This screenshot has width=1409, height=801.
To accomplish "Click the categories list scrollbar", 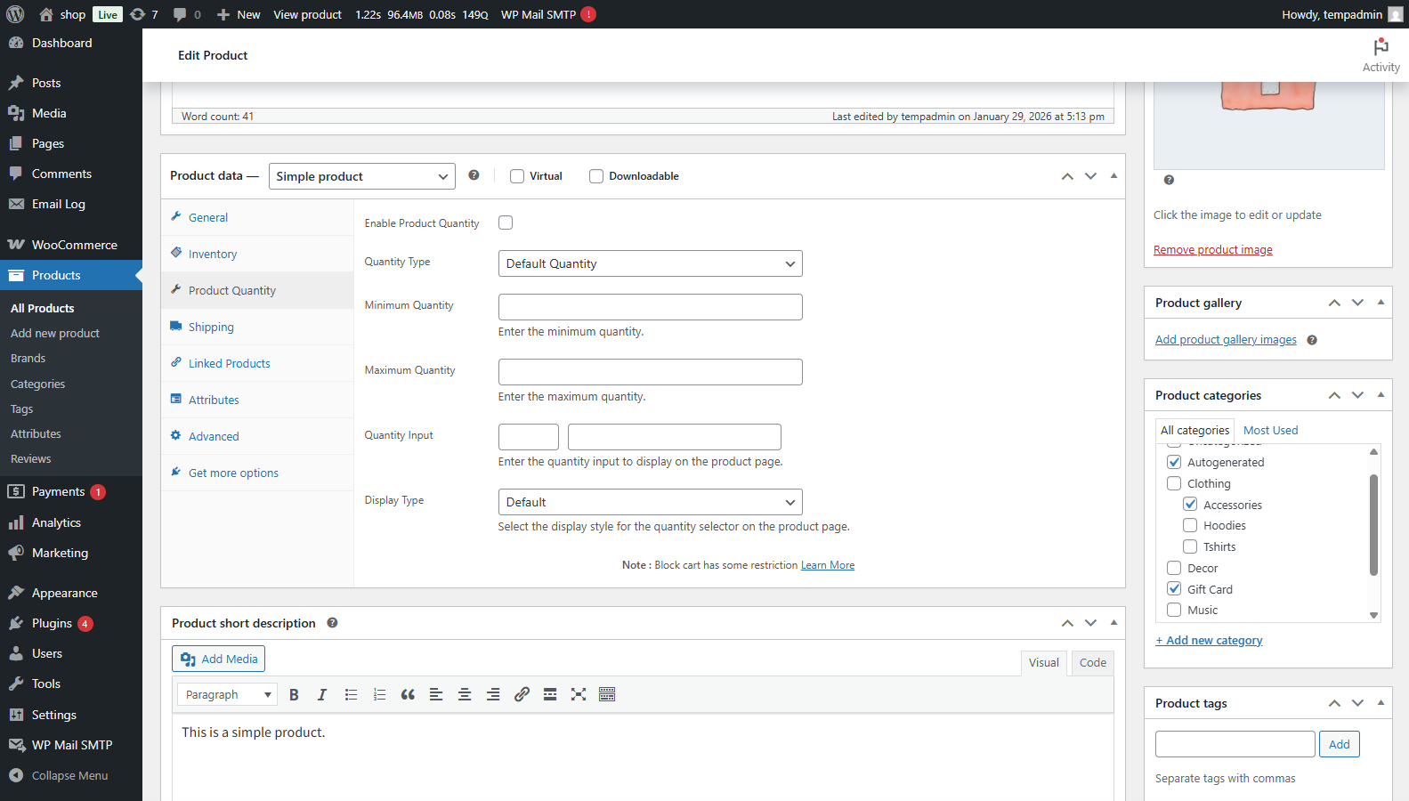I will 1373,525.
